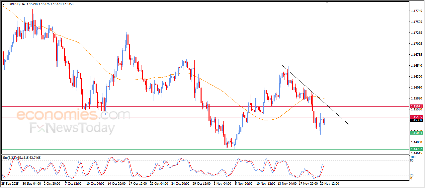
Task: Select the green 1.14702 support price tag
Action: coord(416,149)
